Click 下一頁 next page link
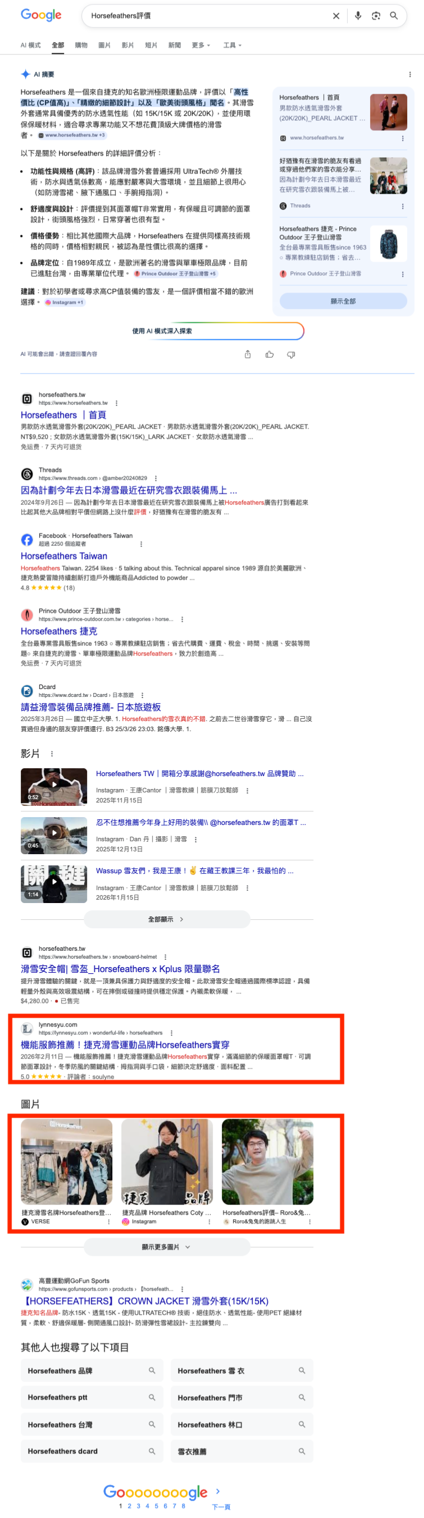Screen dimensions: 424x1518 [221, 1507]
